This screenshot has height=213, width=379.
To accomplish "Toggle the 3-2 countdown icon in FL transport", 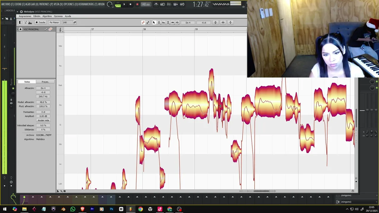I will click(169, 4).
